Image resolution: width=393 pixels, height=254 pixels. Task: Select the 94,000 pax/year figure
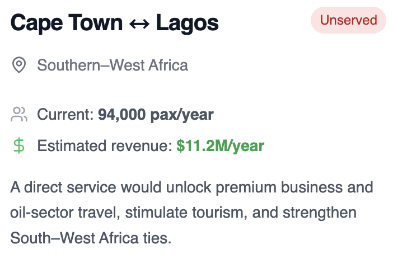156,115
